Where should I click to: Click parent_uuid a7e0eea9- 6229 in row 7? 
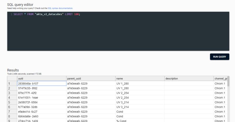click(x=91, y=111)
